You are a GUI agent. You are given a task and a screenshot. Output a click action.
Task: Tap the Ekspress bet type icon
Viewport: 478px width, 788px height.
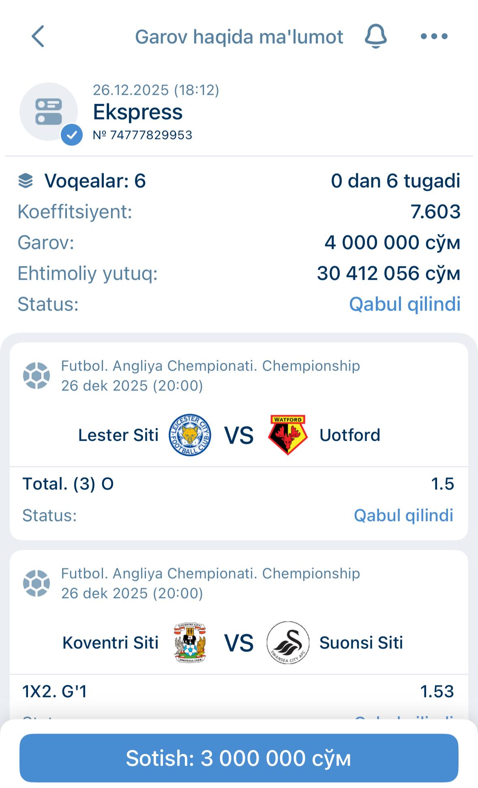pyautogui.click(x=49, y=112)
